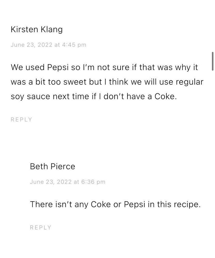Viewport: 215px width, 258px height.
Task: Click the scrollbar thumb near the top right
Action: (213, 61)
